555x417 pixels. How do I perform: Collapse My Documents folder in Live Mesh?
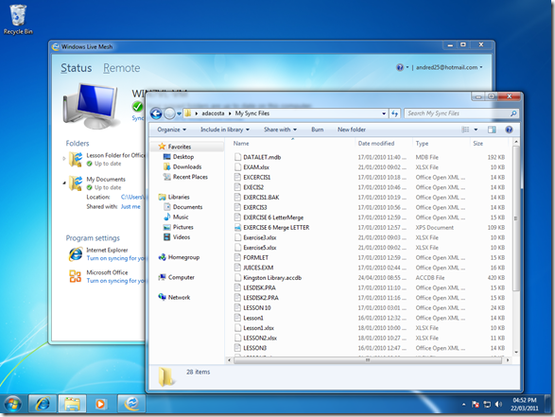[64, 182]
